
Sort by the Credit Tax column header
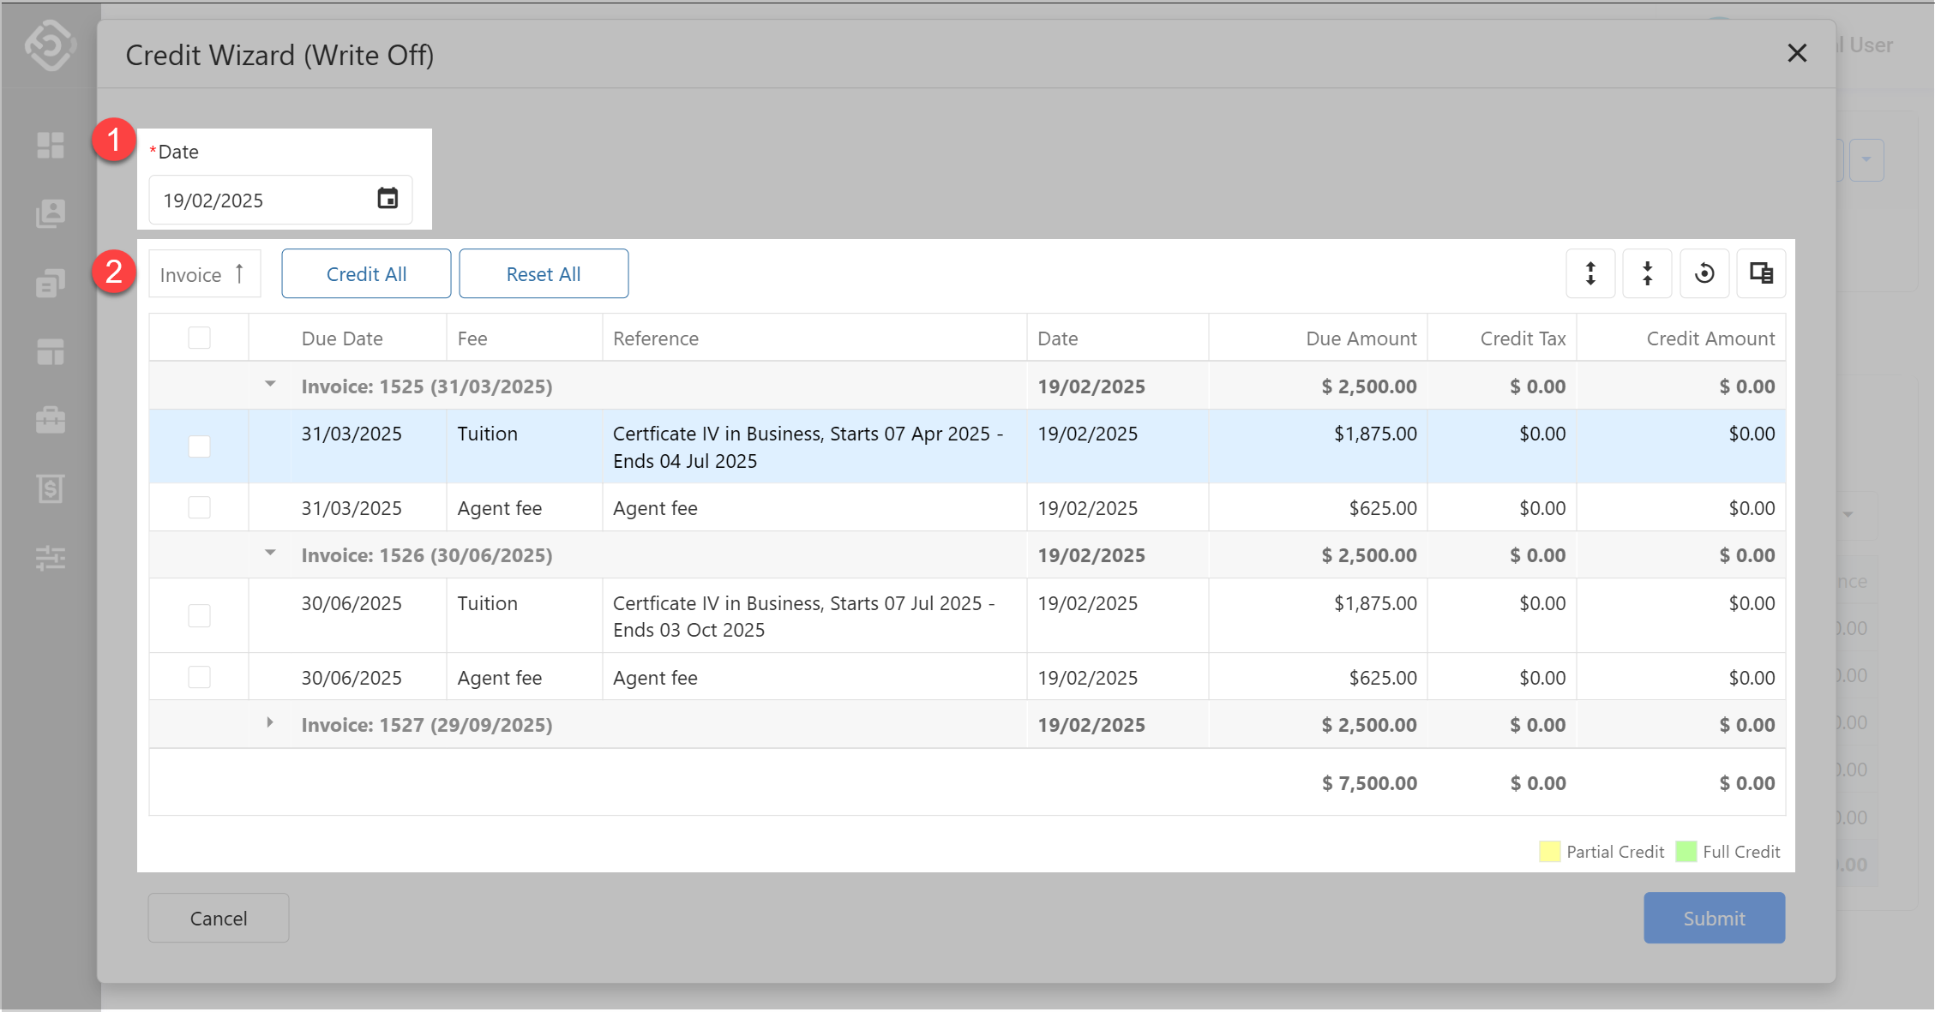[x=1523, y=338]
